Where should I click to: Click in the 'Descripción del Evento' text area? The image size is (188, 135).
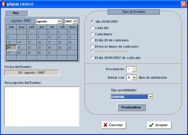pos(42,106)
